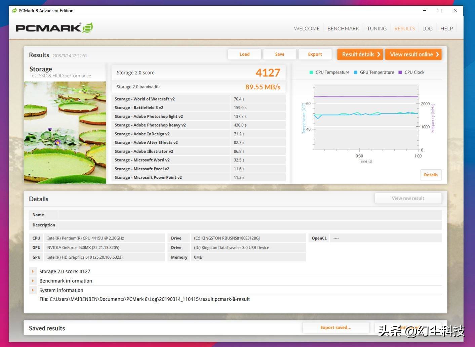Select Storage - Battlefield 3 v2 row
This screenshot has width=475, height=347.
pyautogui.click(x=198, y=107)
